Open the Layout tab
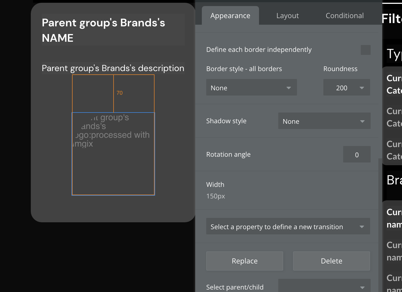Screen dimensions: 402x292 click(x=287, y=16)
